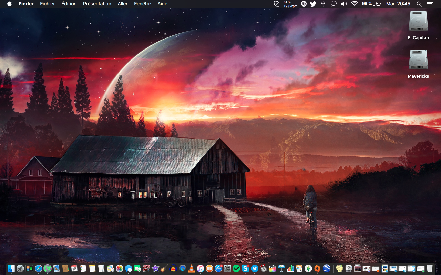The image size is (441, 275).
Task: Select the Mavericks drive on desktop
Action: click(418, 64)
